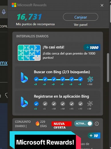Click the gray checkmark above last +15
Viewport: 111px width, 149px height.
tap(80, 104)
